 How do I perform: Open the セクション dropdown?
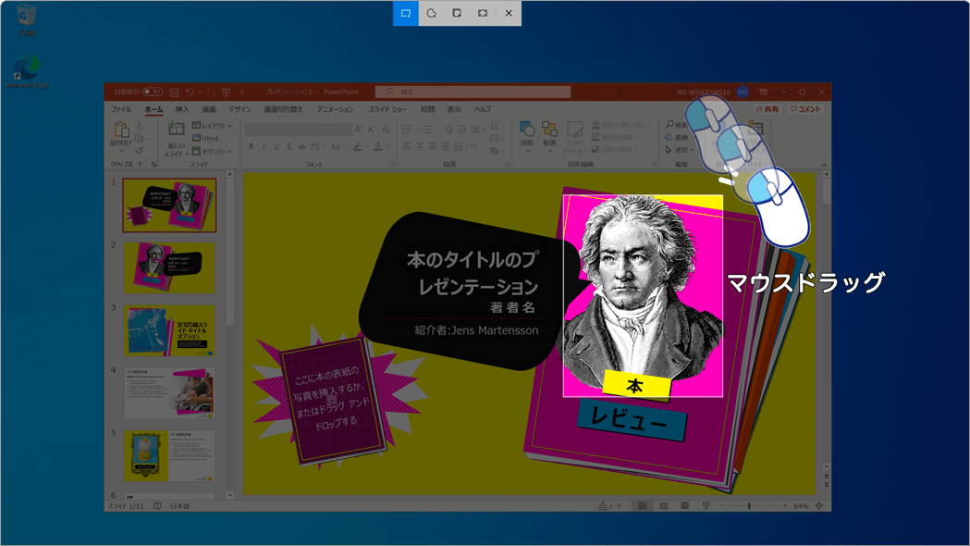[212, 152]
